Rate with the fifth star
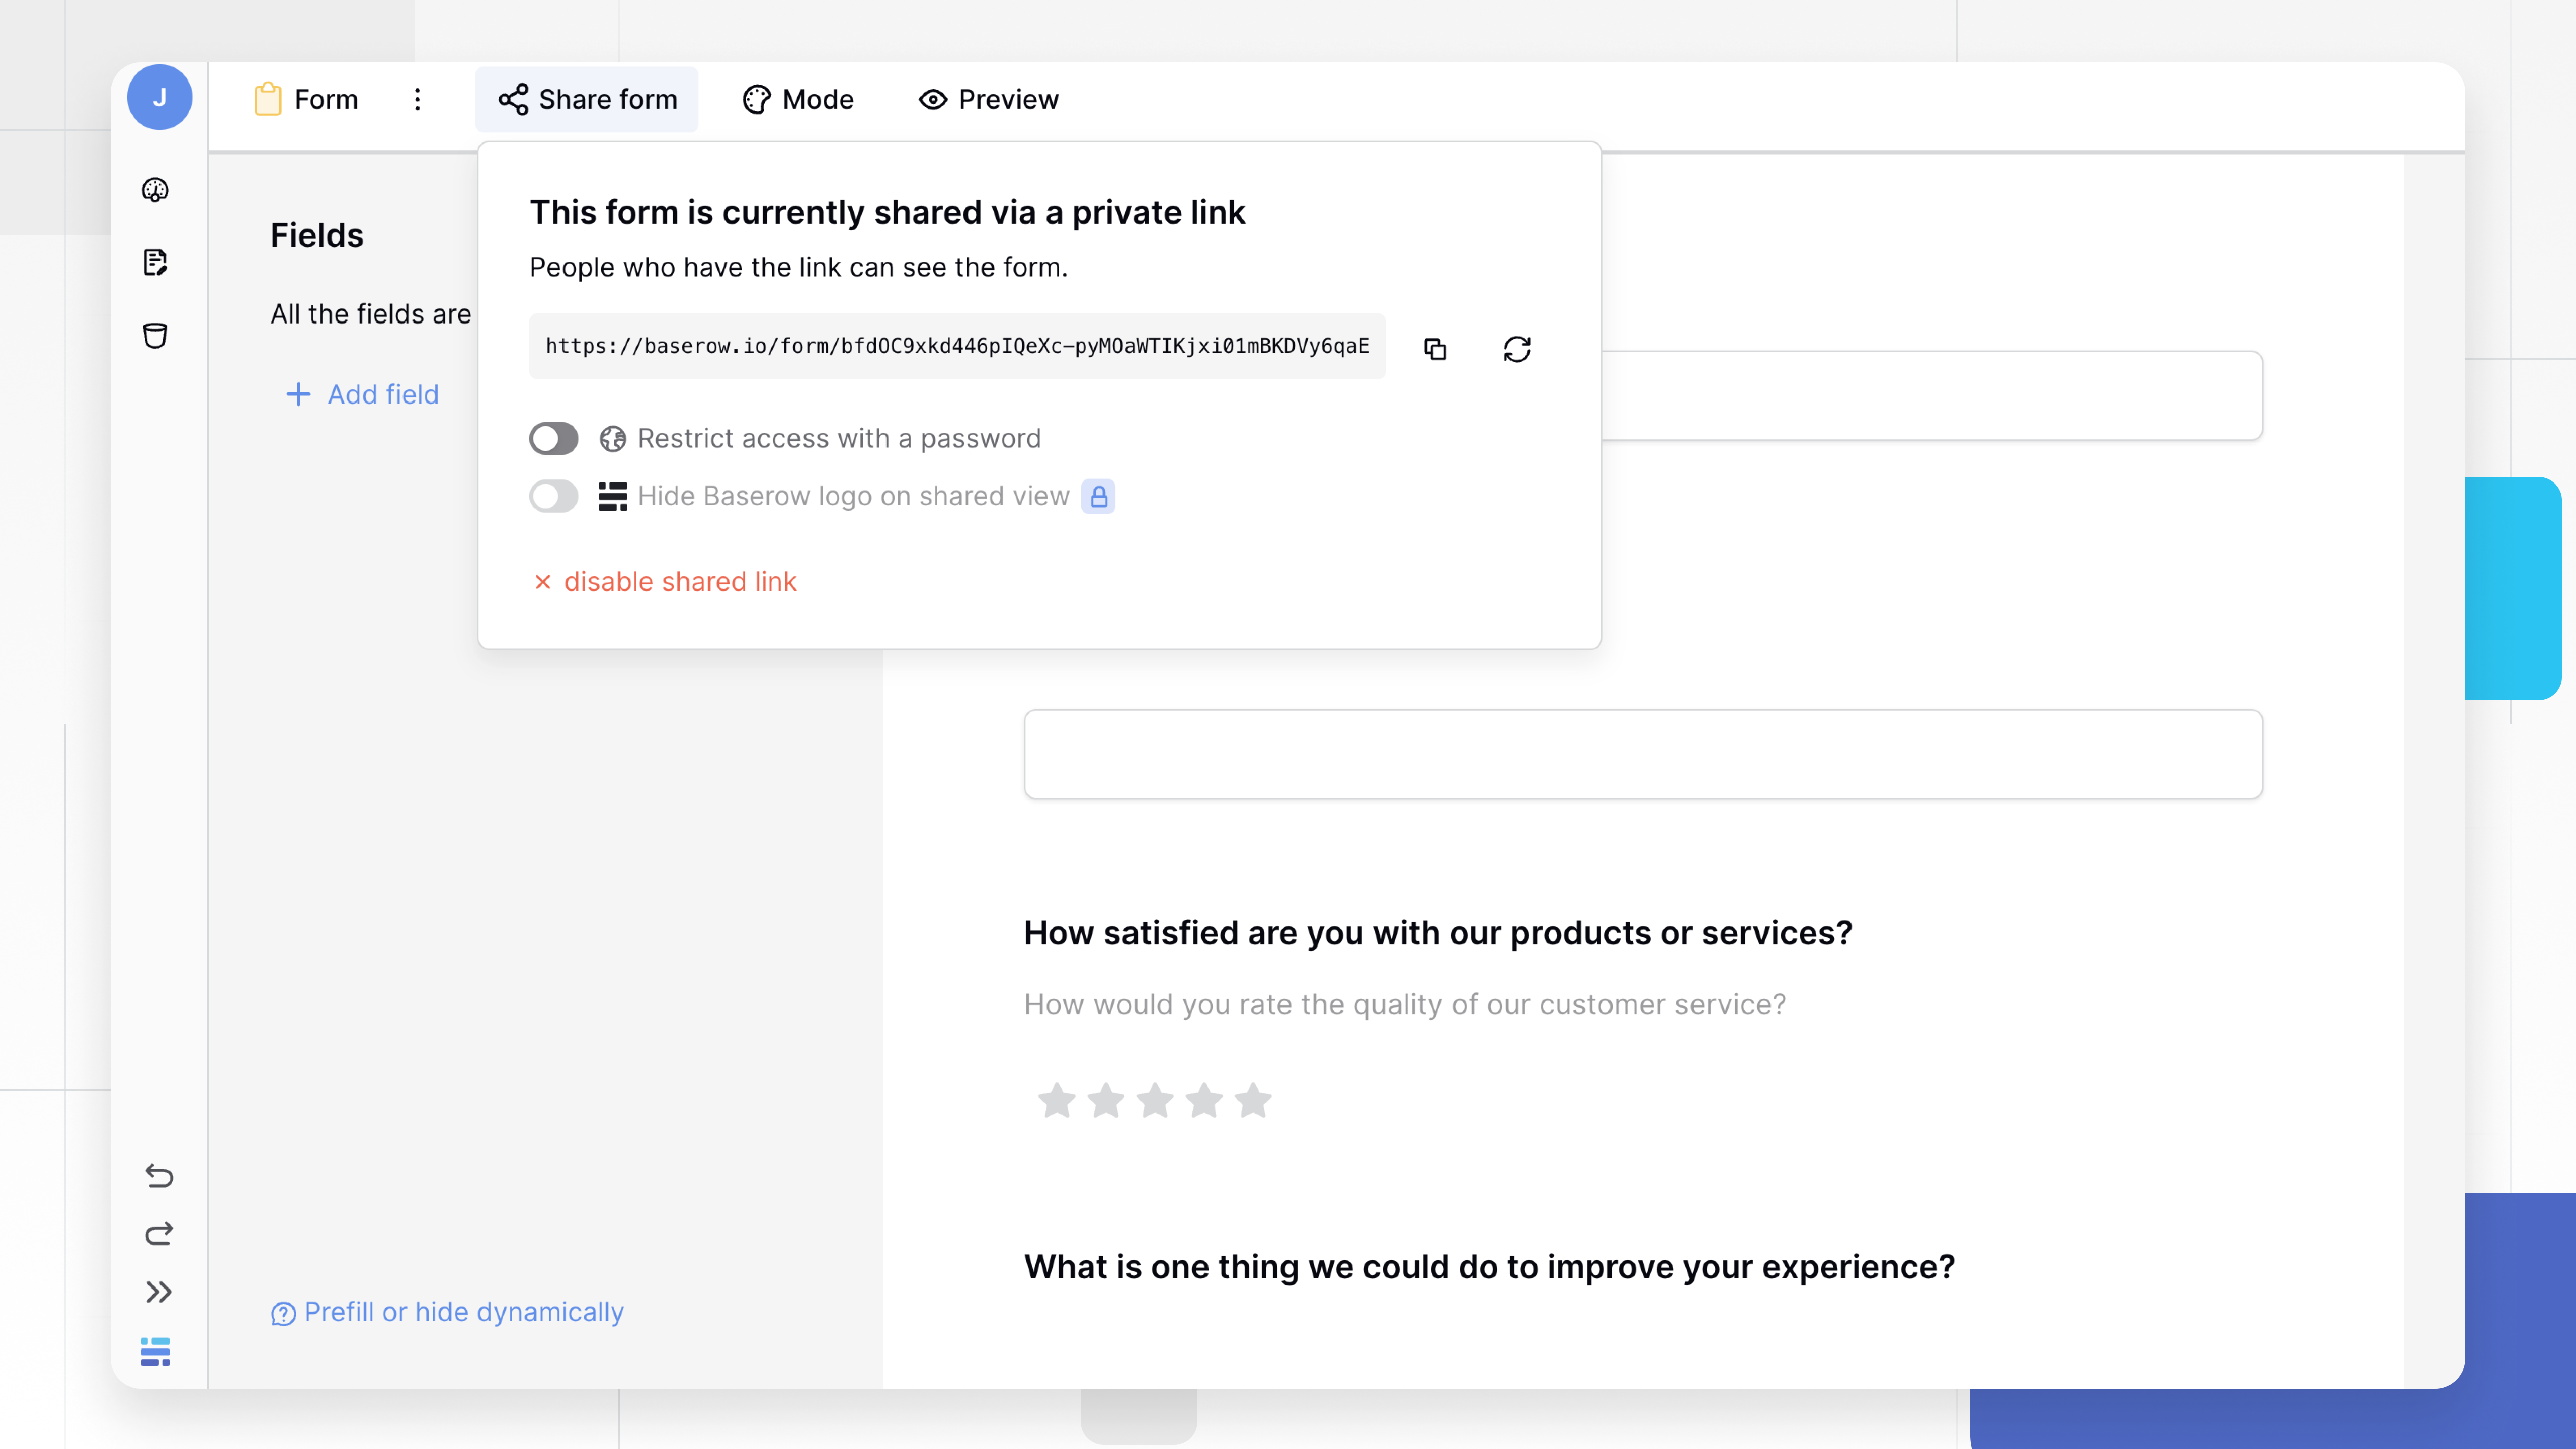This screenshot has width=2576, height=1449. (x=1252, y=1100)
